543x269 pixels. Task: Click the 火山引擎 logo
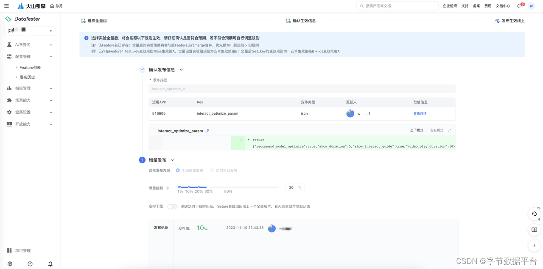tap(31, 6)
